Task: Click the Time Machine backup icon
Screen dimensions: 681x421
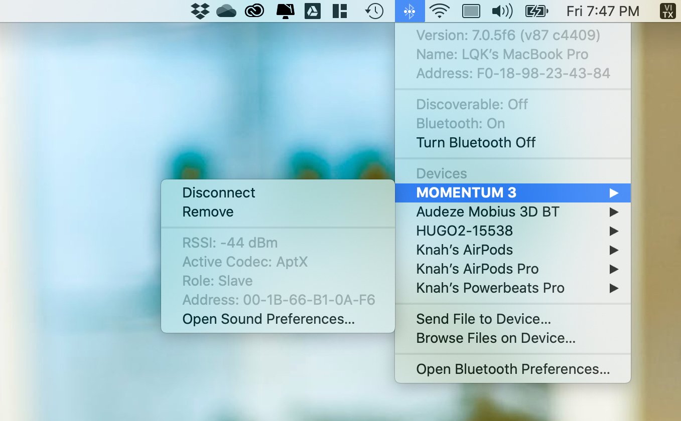Action: tap(373, 11)
